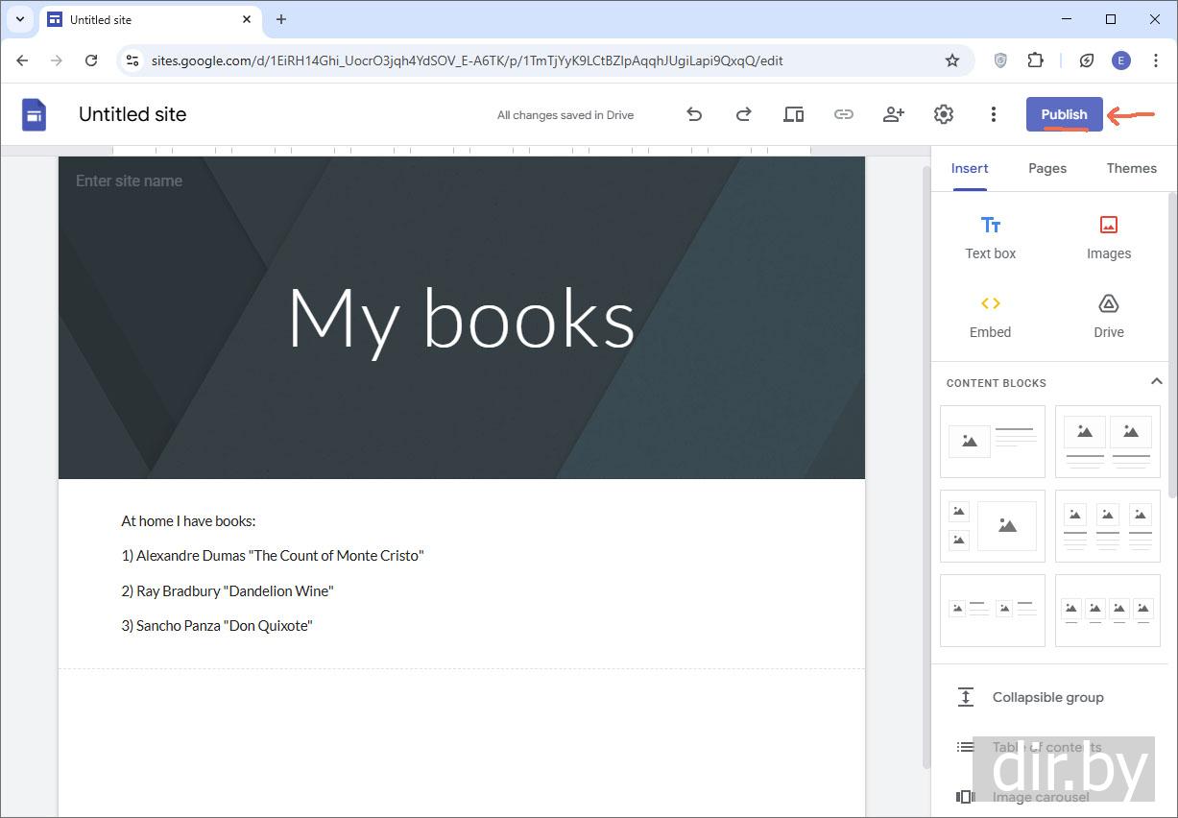Open Chrome tab search dropdown arrow
The height and width of the screenshot is (818, 1178).
coord(19,19)
